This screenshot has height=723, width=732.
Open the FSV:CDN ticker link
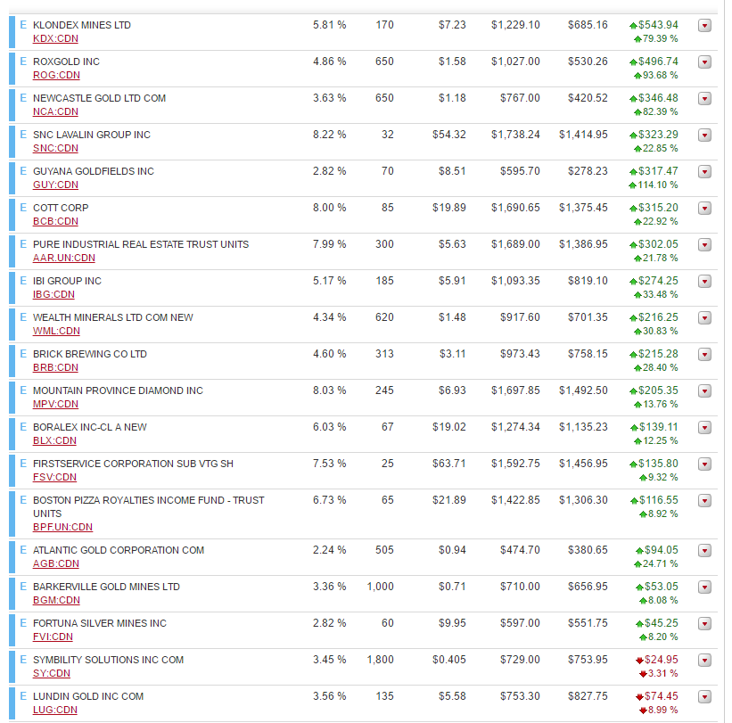coord(54,478)
